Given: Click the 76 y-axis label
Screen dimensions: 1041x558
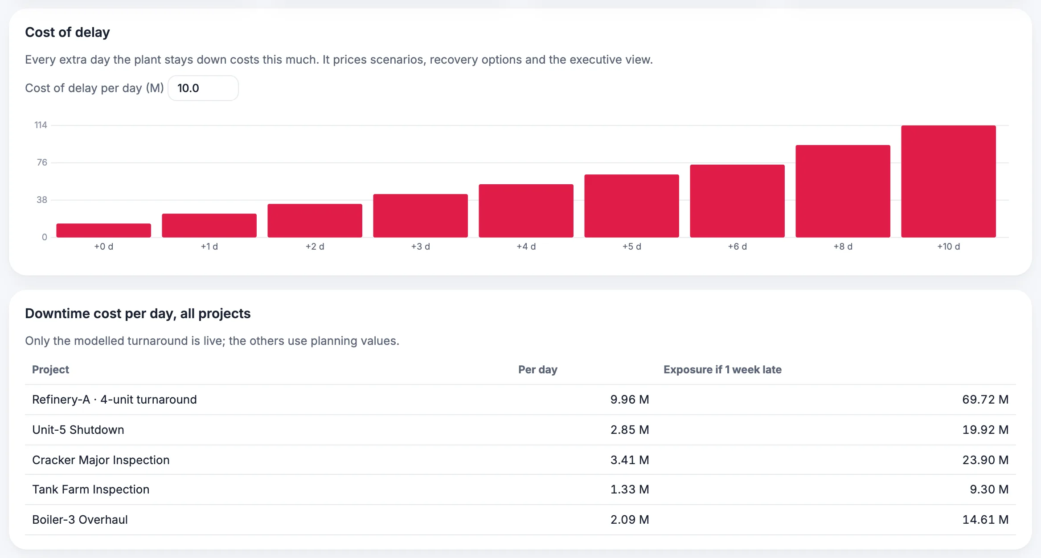Looking at the screenshot, I should [42, 163].
